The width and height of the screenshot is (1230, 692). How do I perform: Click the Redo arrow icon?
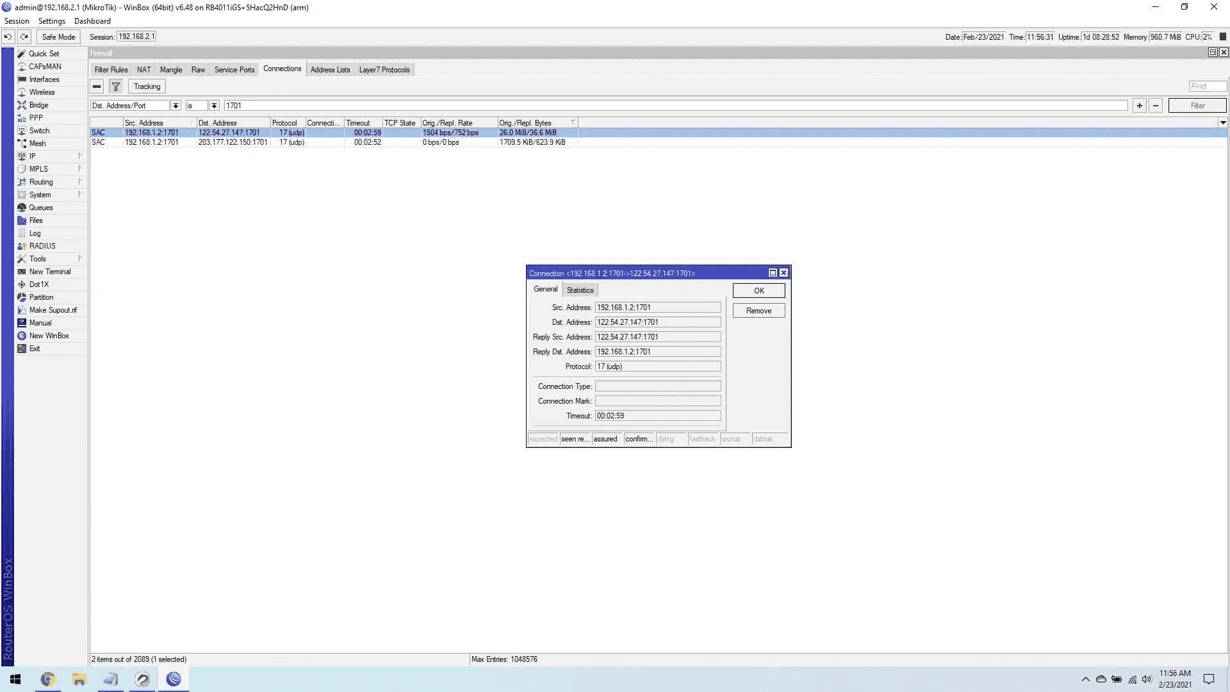24,37
